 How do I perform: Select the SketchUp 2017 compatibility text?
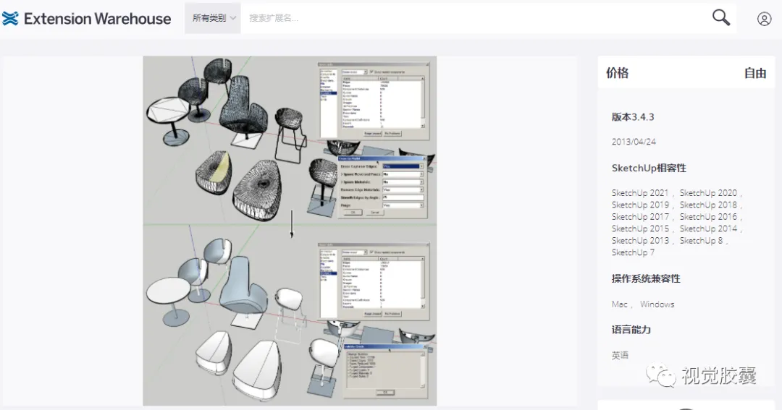(x=640, y=217)
